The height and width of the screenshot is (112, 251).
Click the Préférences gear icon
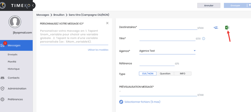coord(2,99)
